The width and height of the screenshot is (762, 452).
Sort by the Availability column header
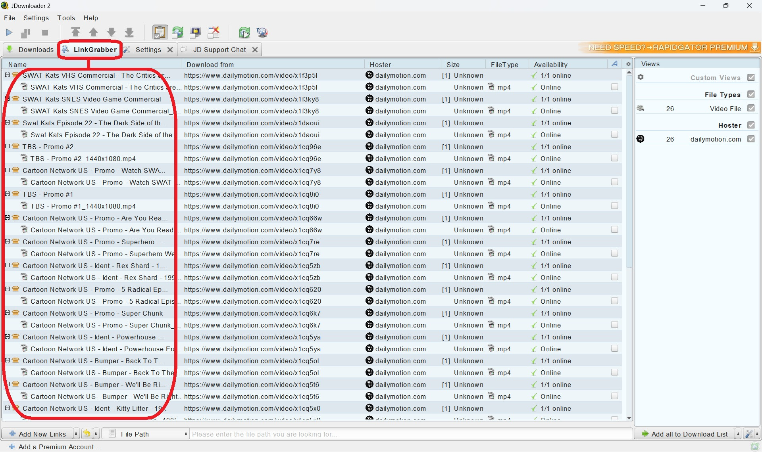tap(568, 64)
